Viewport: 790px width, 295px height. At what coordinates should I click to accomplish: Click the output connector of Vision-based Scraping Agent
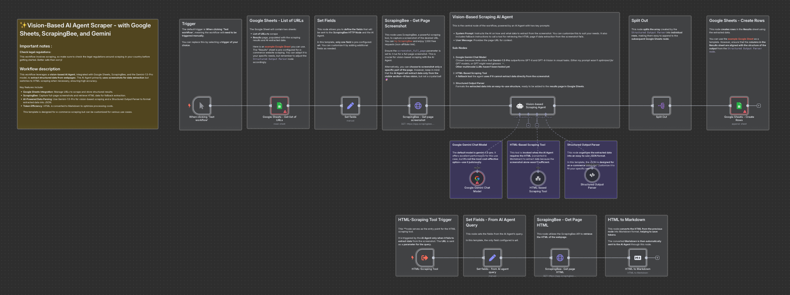tap(555, 105)
